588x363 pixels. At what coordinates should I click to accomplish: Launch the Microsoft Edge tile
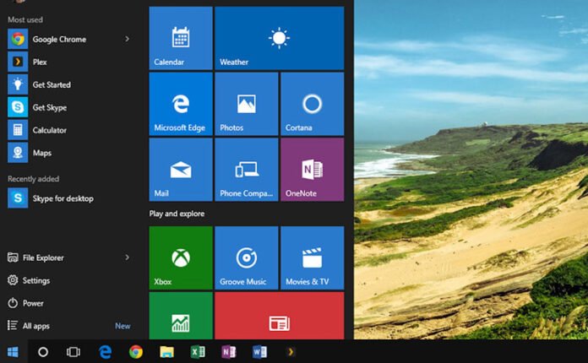point(181,104)
